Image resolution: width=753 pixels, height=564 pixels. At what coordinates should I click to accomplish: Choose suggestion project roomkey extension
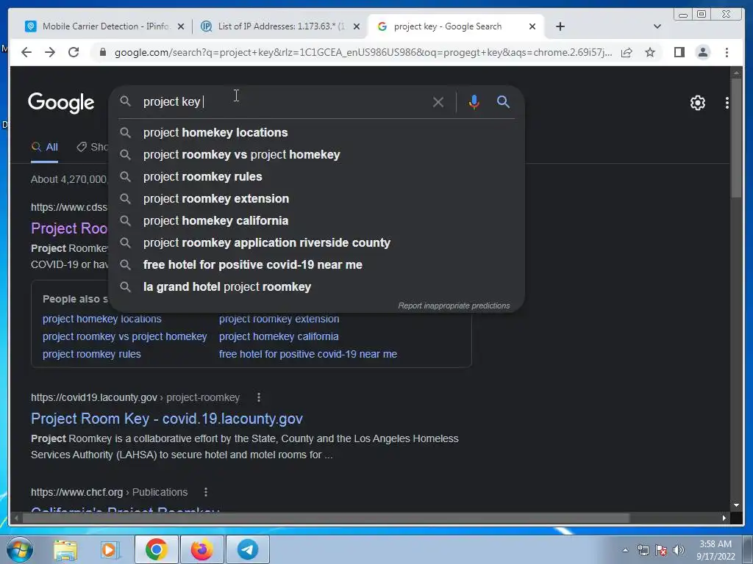[317, 198]
